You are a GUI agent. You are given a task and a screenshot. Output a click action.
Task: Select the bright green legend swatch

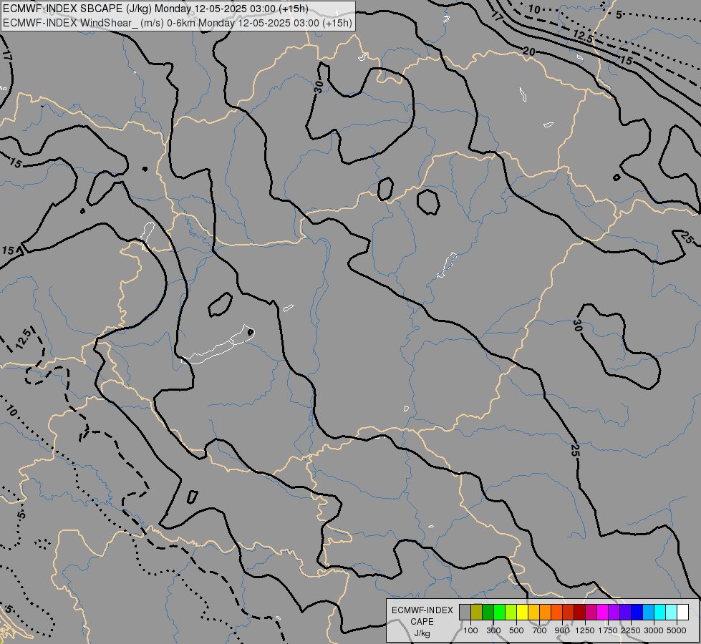499,612
